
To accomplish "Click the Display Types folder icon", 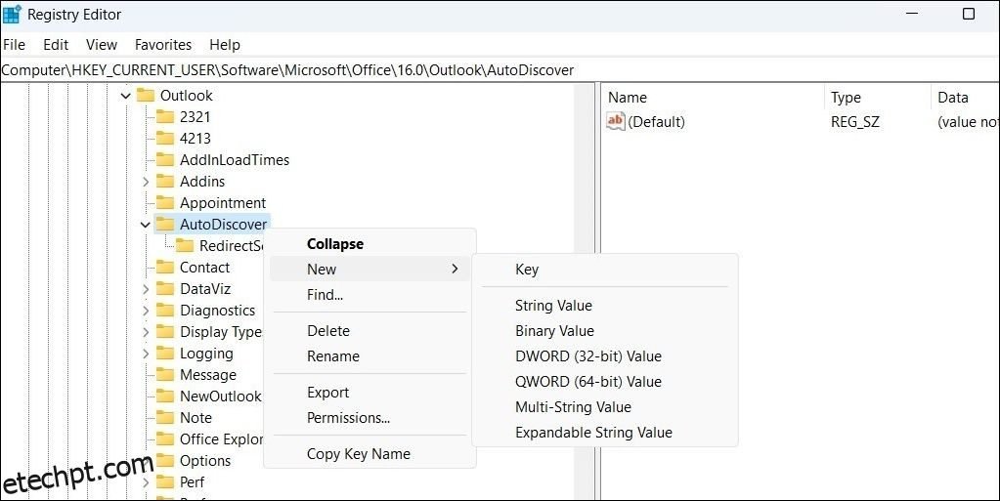I will coord(166,332).
